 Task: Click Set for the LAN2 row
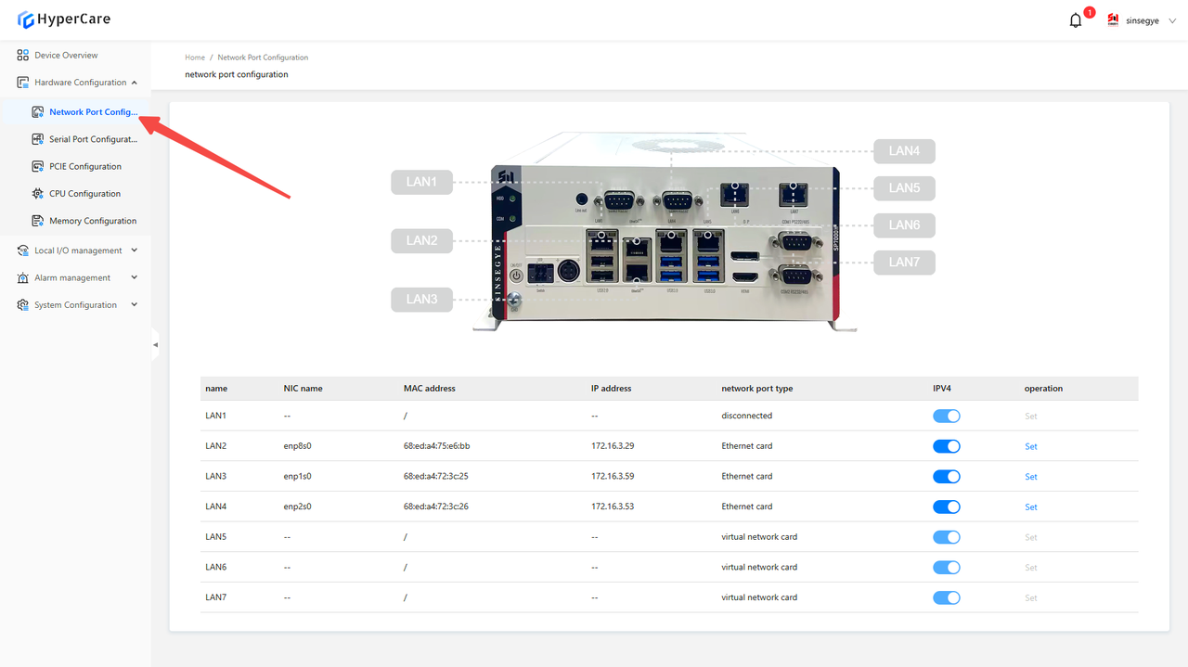pyautogui.click(x=1030, y=446)
